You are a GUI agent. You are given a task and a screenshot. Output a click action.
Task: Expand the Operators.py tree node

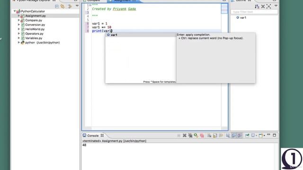(x=19, y=34)
